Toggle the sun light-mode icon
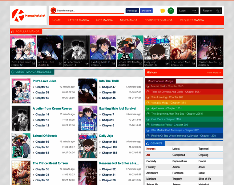Screen dimensions: 234x185 [163, 11]
